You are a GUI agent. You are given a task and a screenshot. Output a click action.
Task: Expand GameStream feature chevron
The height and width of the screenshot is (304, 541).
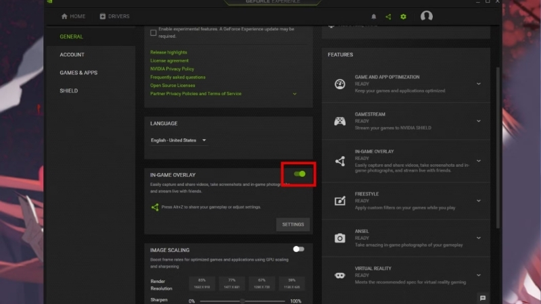pyautogui.click(x=479, y=121)
